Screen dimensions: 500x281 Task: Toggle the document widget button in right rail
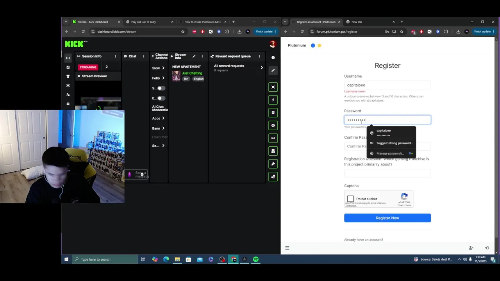point(273,112)
